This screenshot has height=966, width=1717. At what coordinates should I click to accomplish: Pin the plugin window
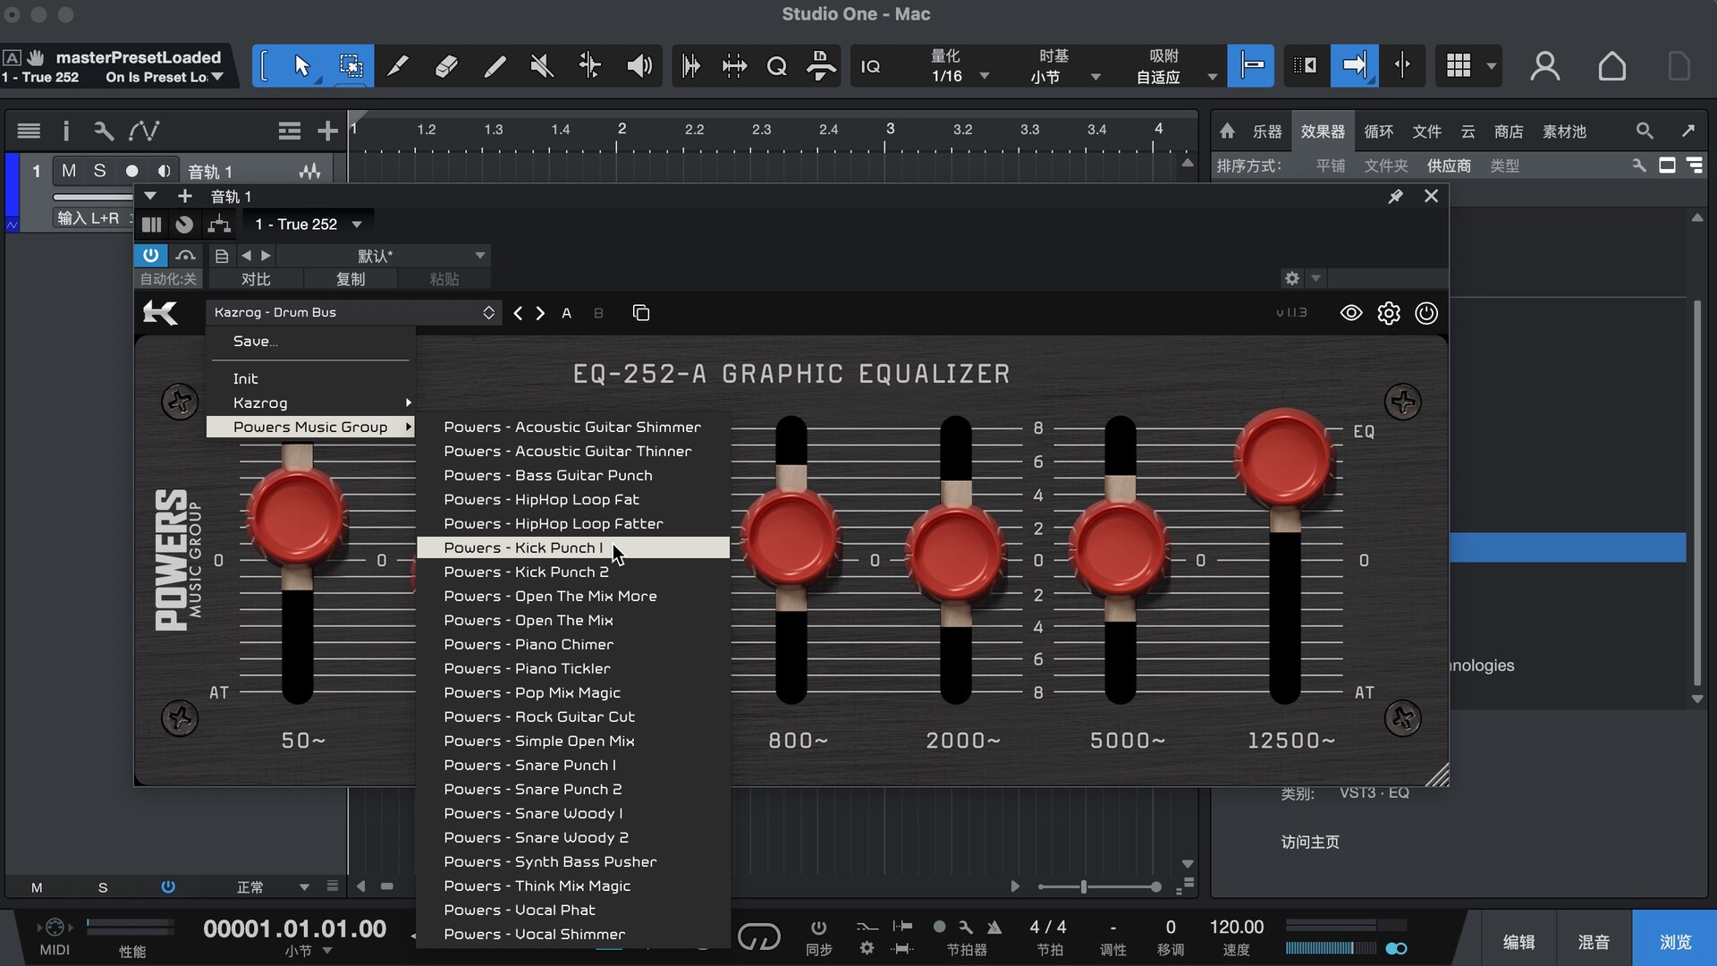point(1395,196)
